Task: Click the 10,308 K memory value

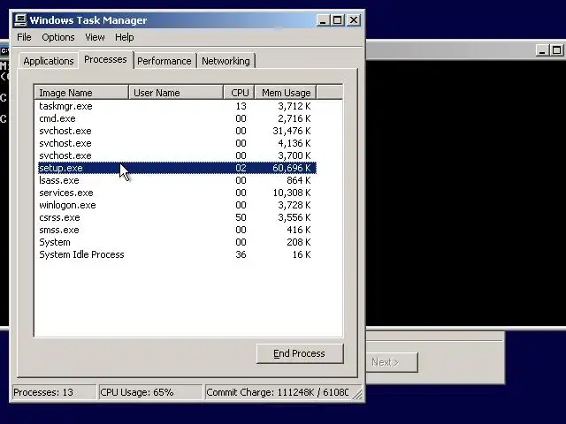Action: (291, 193)
